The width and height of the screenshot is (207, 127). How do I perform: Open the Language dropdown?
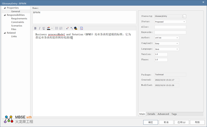pyautogui.click(x=177, y=49)
